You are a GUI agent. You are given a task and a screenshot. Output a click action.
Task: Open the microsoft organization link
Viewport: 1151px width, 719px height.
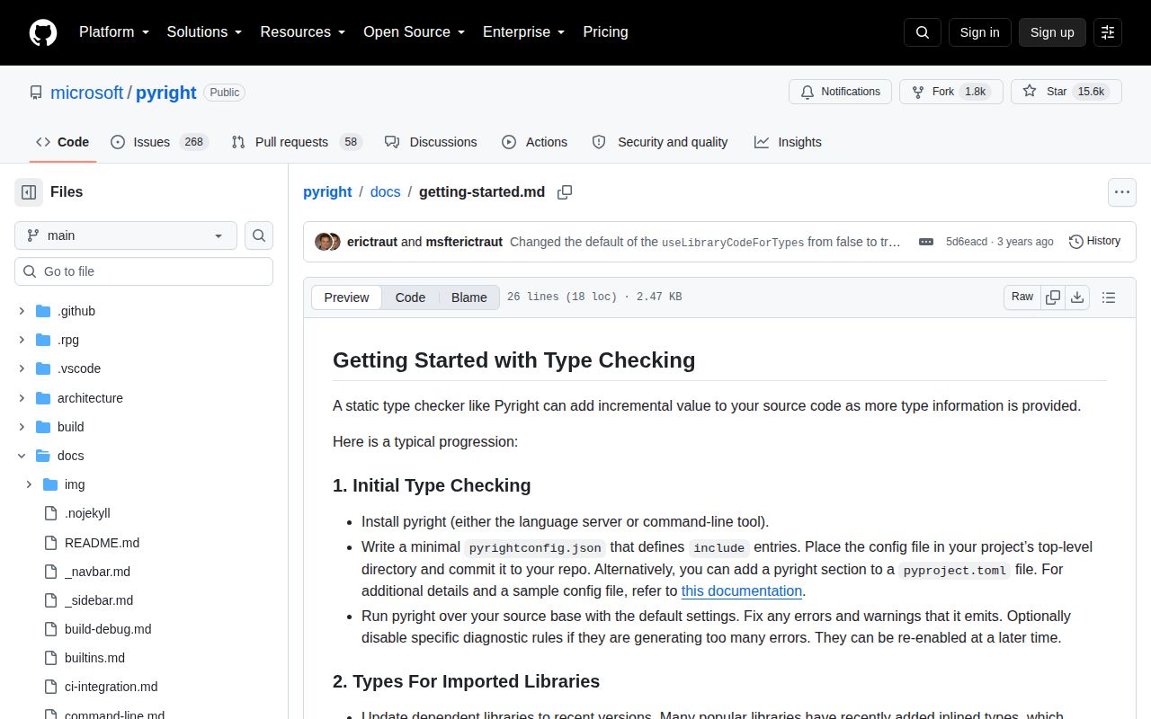[x=87, y=93]
